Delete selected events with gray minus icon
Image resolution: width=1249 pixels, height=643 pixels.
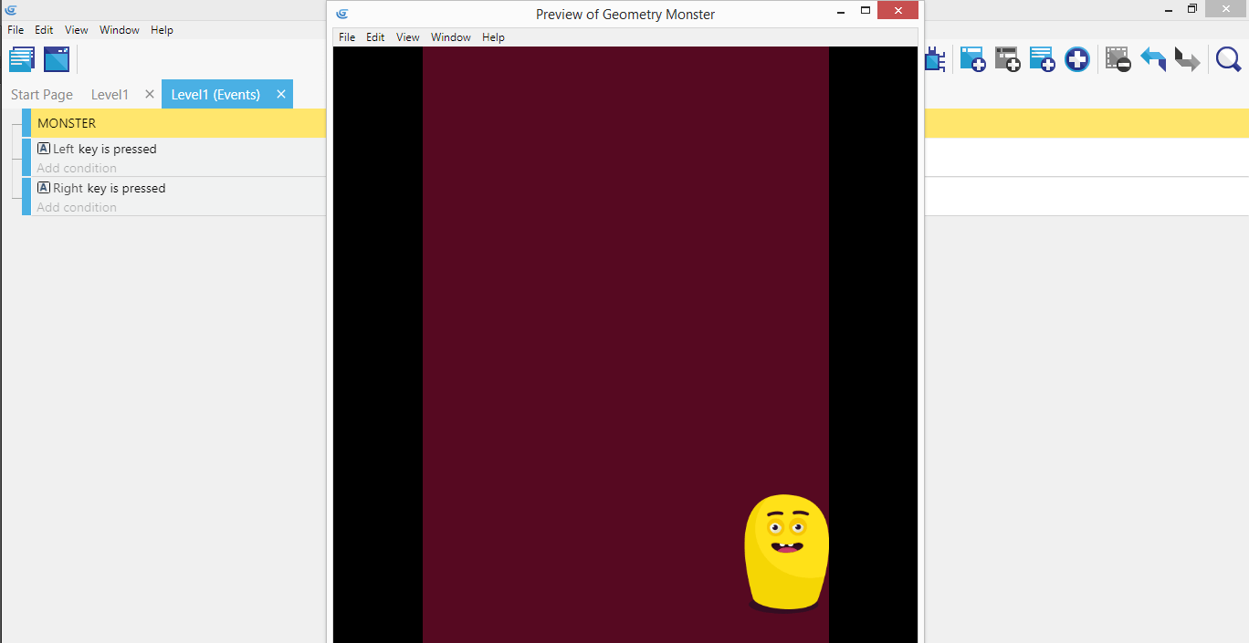(x=1118, y=60)
